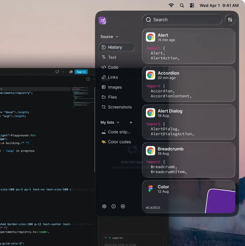Click the Images picture icon

pos(104,87)
